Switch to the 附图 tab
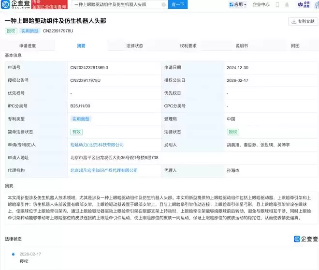The height and width of the screenshot is (270, 319). pos(295,46)
